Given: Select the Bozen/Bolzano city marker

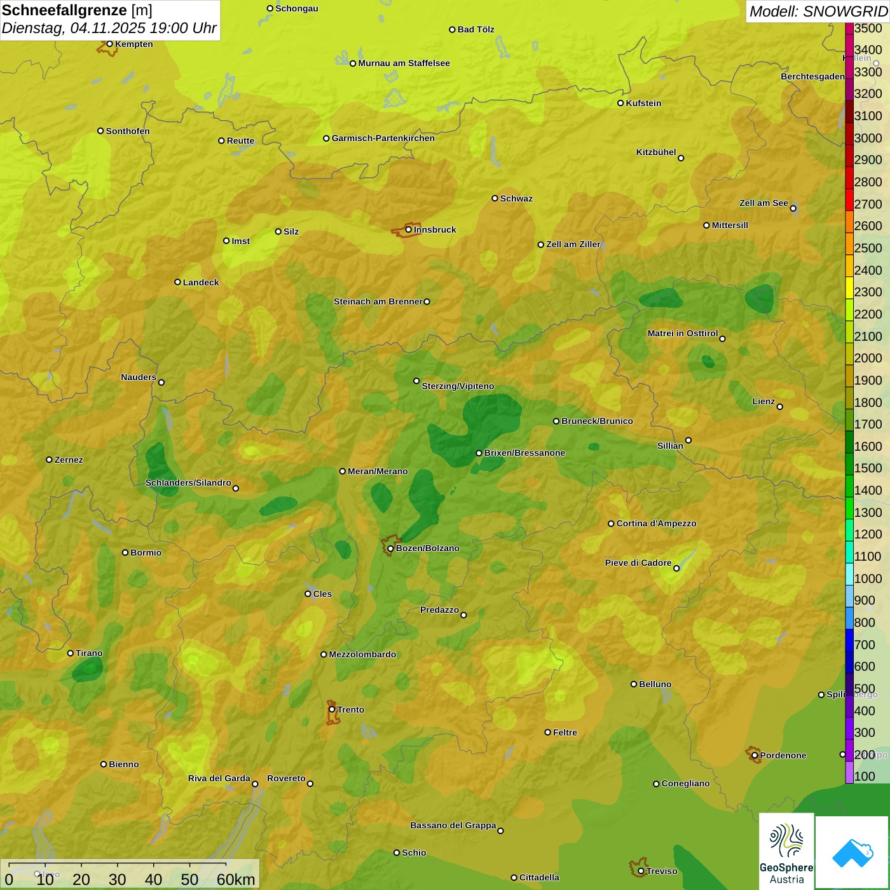Looking at the screenshot, I should [390, 548].
